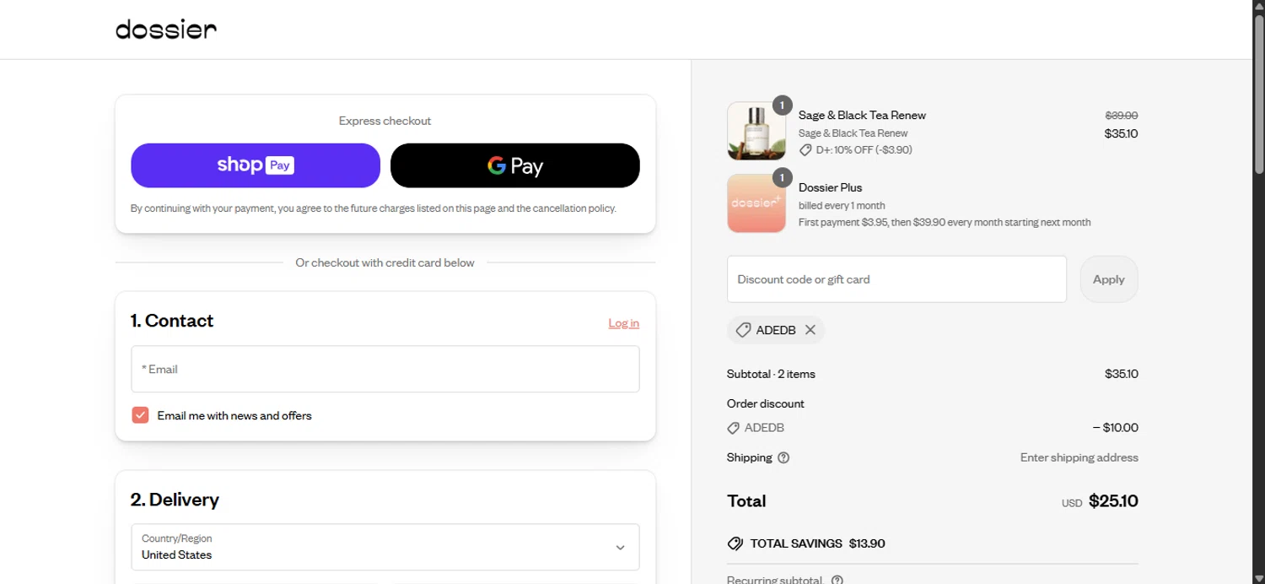
Task: Choose the Google Pay express button
Action: pyautogui.click(x=514, y=165)
